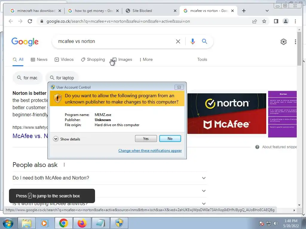This screenshot has height=229, width=306.
Task: Select the Videos search filter
Action: (64, 59)
